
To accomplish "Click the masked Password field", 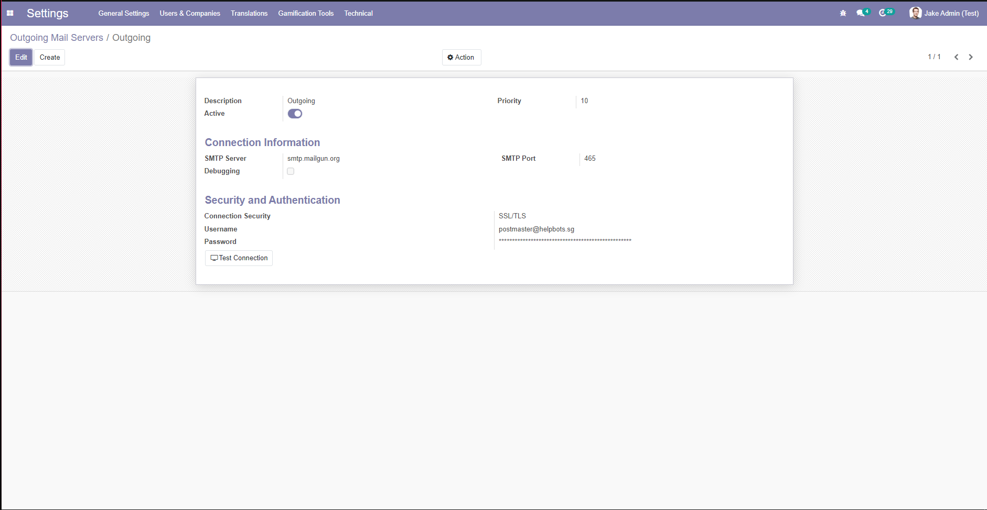I will point(564,241).
